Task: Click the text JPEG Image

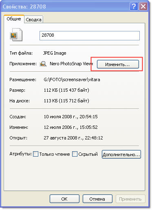Action: [55, 53]
